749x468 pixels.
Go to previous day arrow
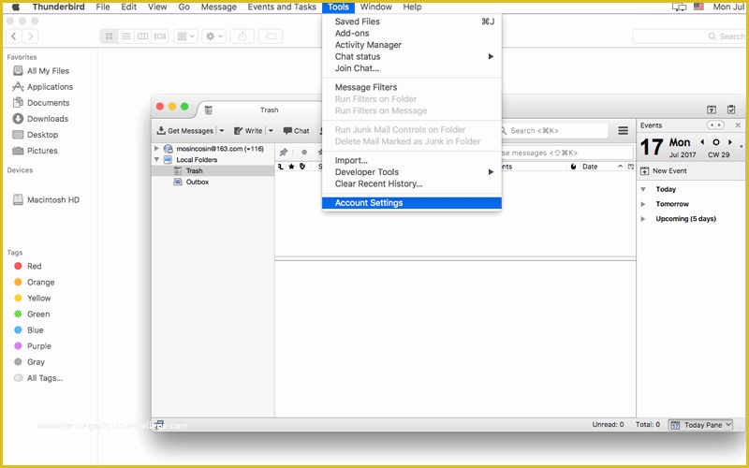pyautogui.click(x=701, y=142)
